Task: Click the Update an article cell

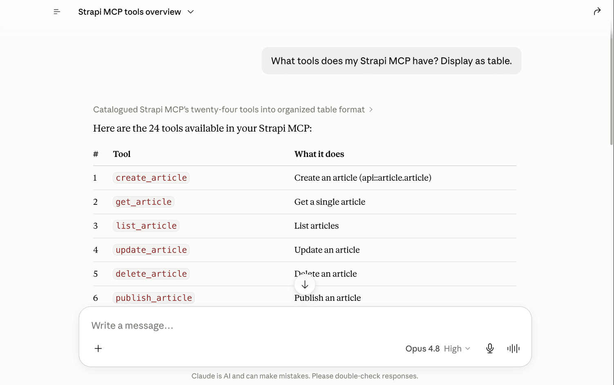Action: pos(327,250)
